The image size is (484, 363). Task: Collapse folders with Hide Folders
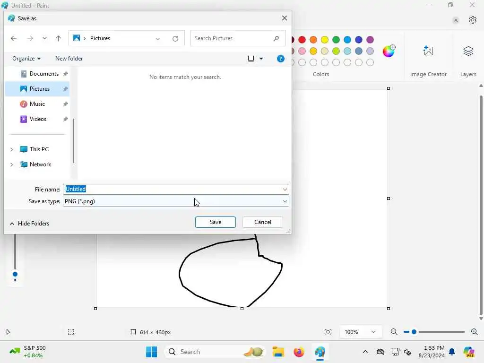click(29, 224)
